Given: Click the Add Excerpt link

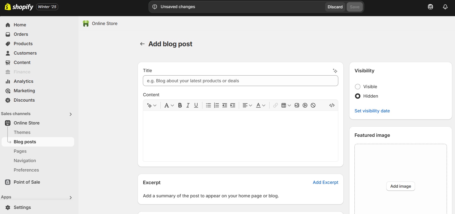Looking at the screenshot, I should point(325,182).
